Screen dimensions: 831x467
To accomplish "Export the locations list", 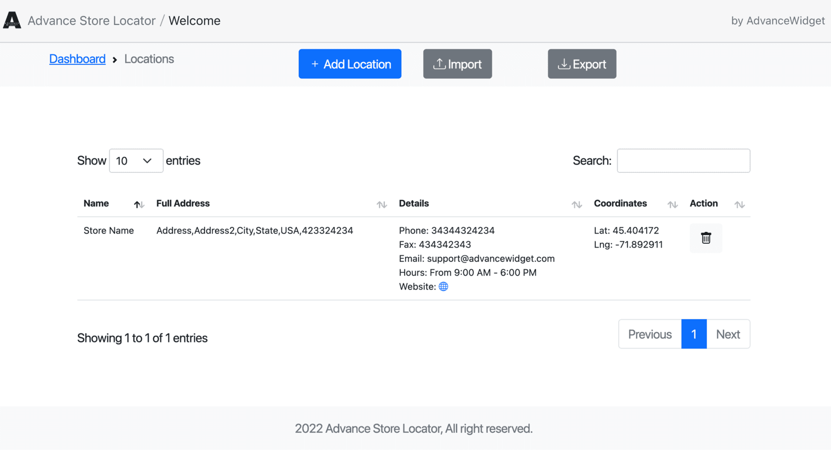I will point(582,64).
